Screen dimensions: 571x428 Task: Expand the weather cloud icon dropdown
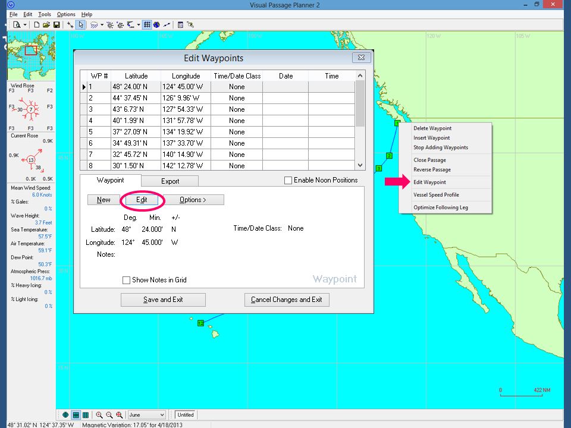(x=102, y=25)
